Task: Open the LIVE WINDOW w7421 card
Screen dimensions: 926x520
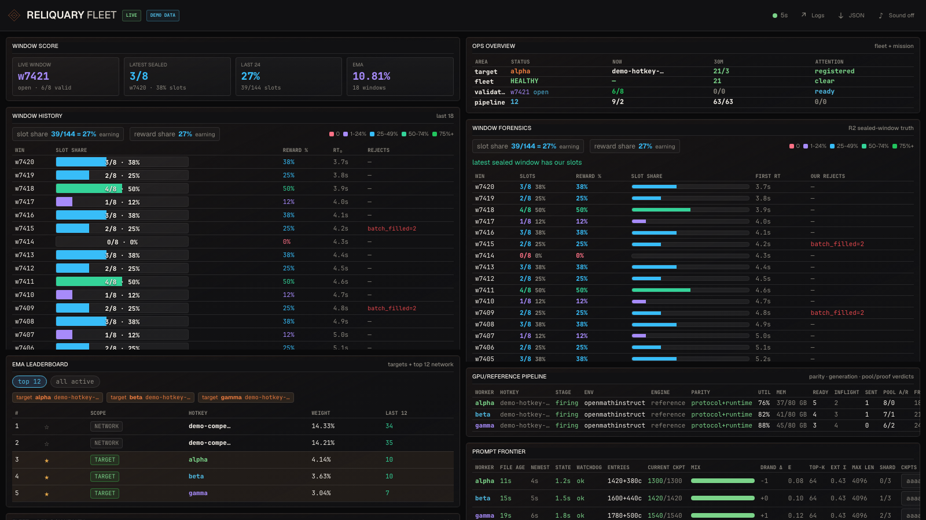Action: coord(66,76)
